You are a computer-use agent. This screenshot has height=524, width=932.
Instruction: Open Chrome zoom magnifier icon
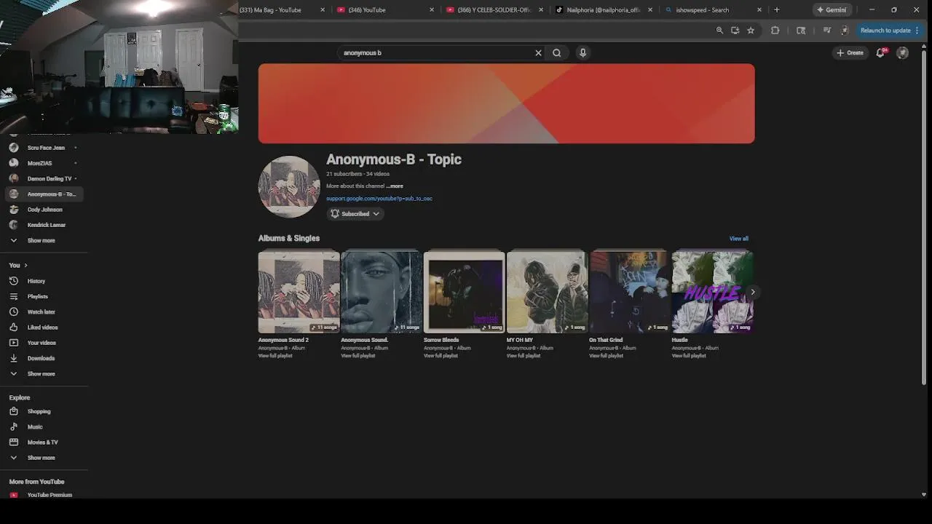click(719, 31)
